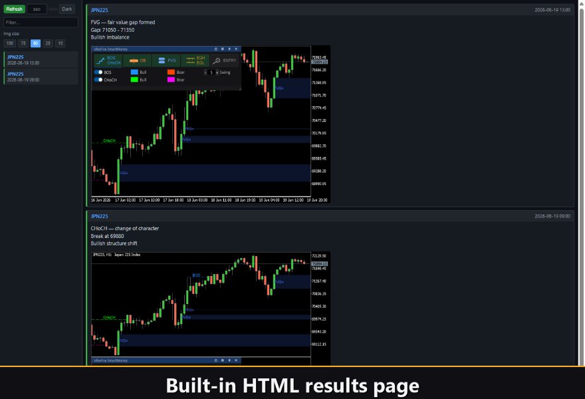Decrease the Swing value with the minus button
The width and height of the screenshot is (585, 399).
[x=205, y=72]
